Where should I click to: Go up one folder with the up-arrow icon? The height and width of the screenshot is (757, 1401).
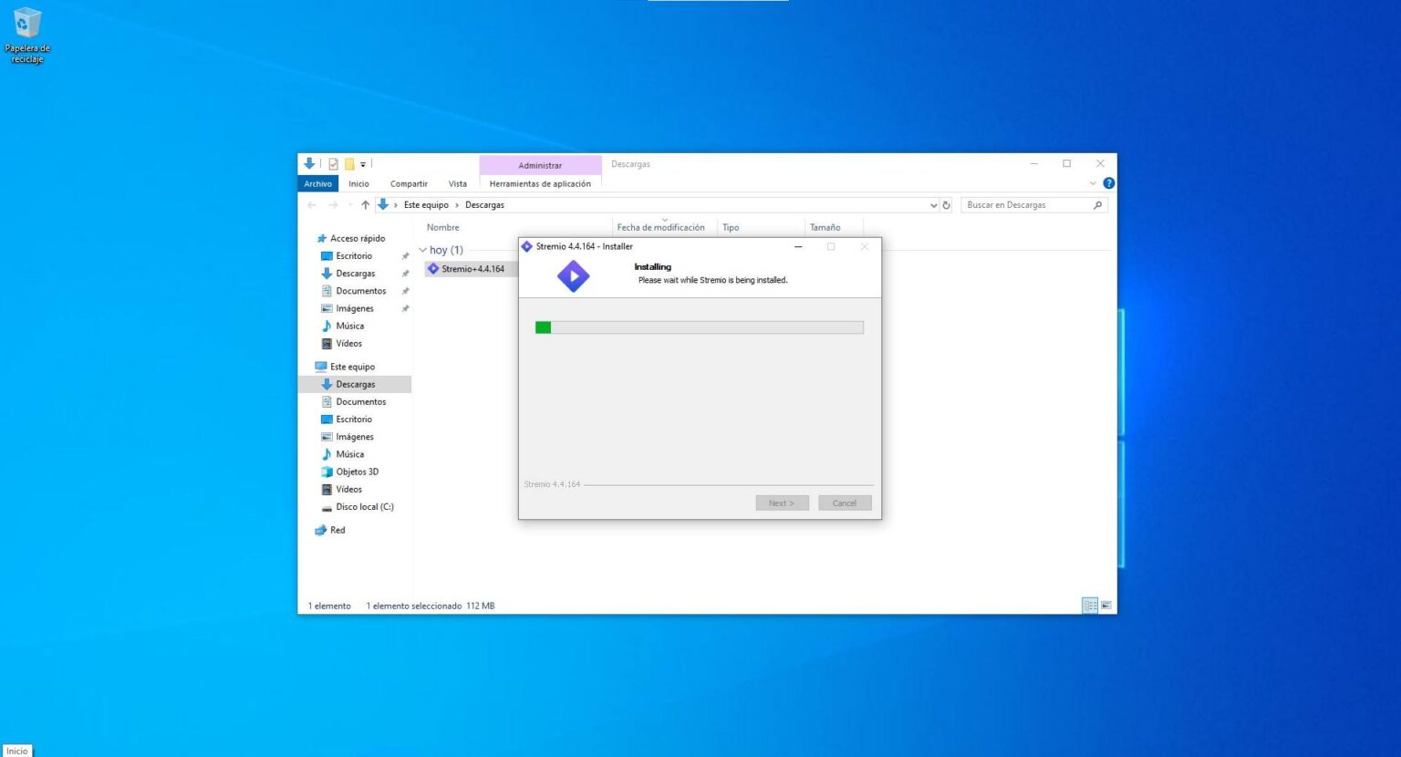coord(366,204)
